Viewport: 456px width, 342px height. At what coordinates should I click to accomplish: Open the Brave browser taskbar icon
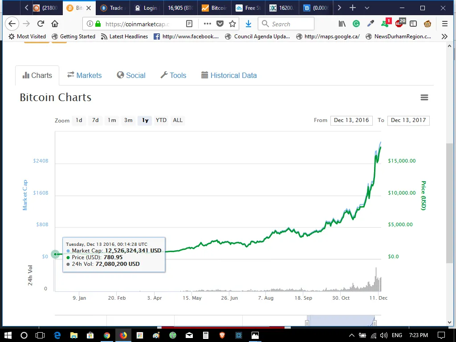[x=222, y=335]
